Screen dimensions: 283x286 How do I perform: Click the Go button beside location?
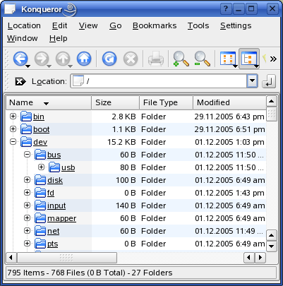coord(269,81)
